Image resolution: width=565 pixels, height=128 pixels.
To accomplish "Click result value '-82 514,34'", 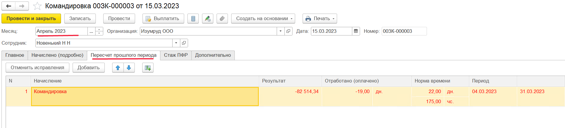I will [x=307, y=92].
